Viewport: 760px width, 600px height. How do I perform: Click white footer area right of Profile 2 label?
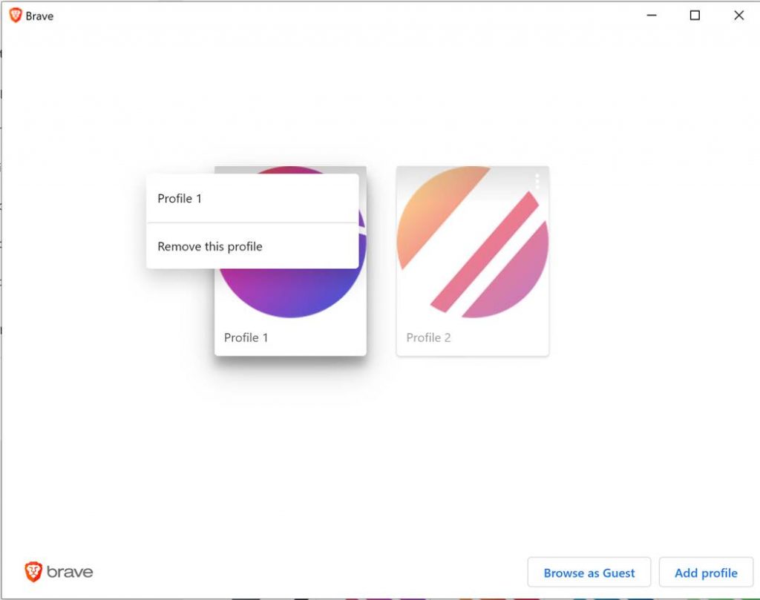[505, 338]
